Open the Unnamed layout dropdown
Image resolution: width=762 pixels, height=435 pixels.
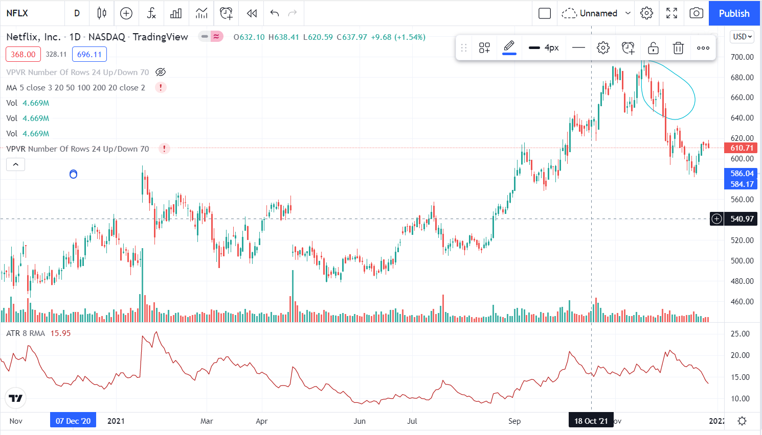pyautogui.click(x=596, y=13)
